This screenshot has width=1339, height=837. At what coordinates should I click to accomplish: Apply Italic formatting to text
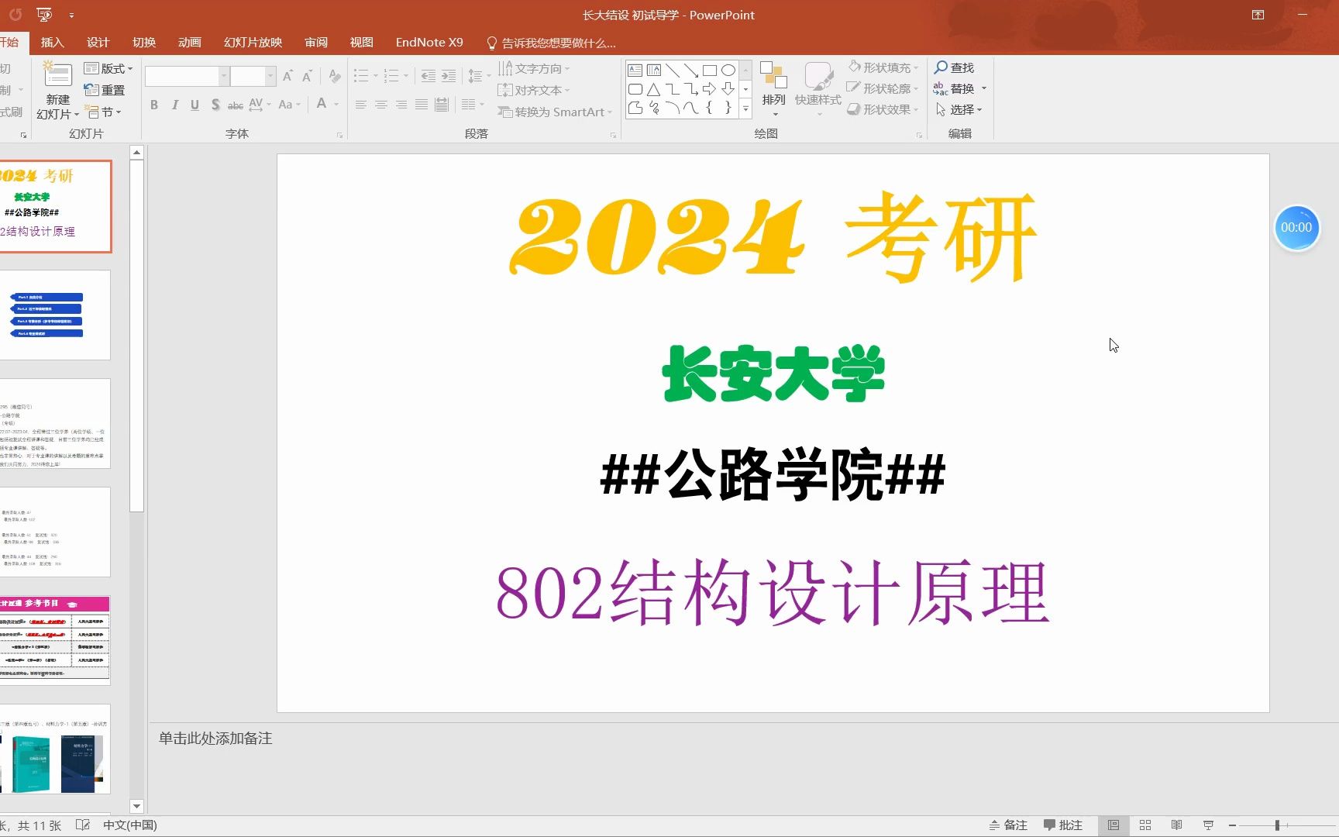tap(174, 105)
